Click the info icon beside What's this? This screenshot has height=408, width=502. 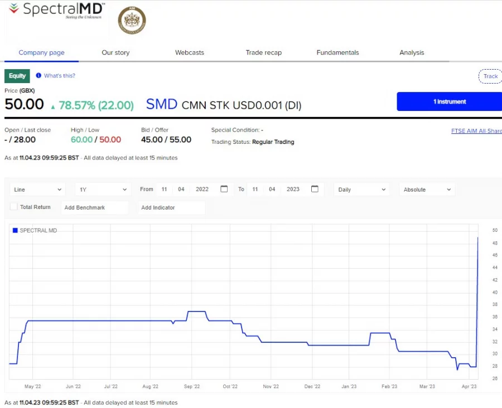tap(38, 75)
